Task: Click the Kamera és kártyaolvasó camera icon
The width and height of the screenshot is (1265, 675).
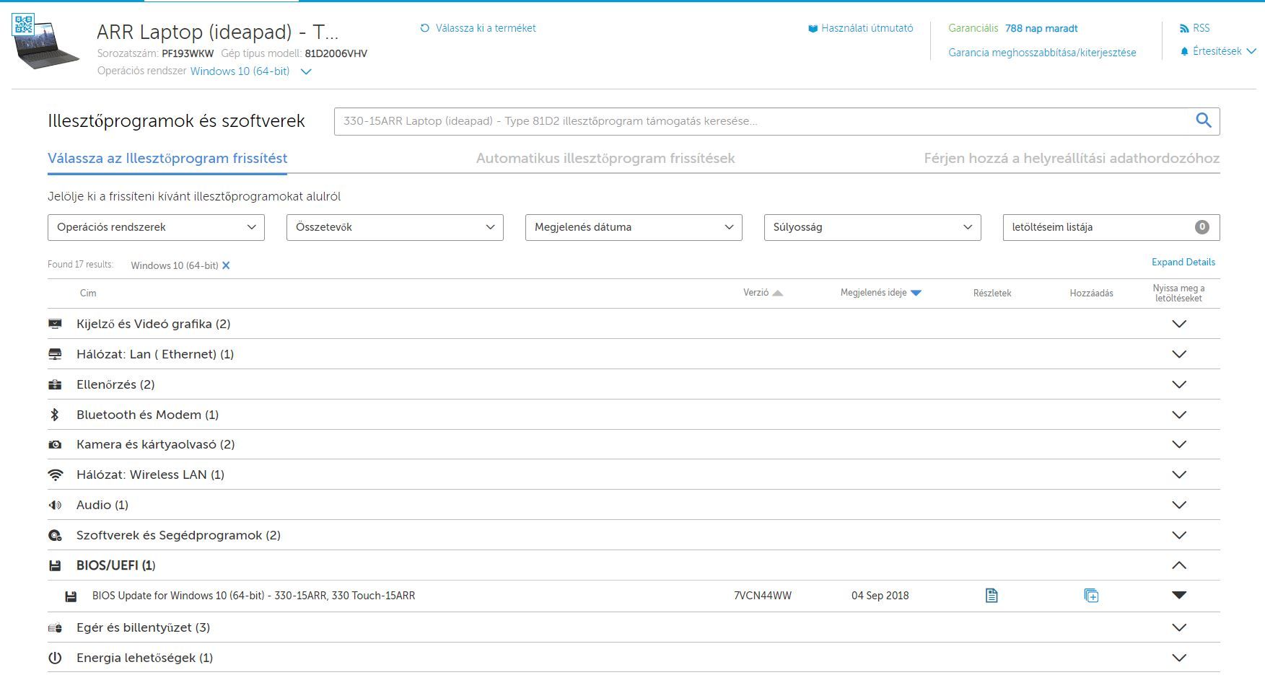Action: (55, 445)
